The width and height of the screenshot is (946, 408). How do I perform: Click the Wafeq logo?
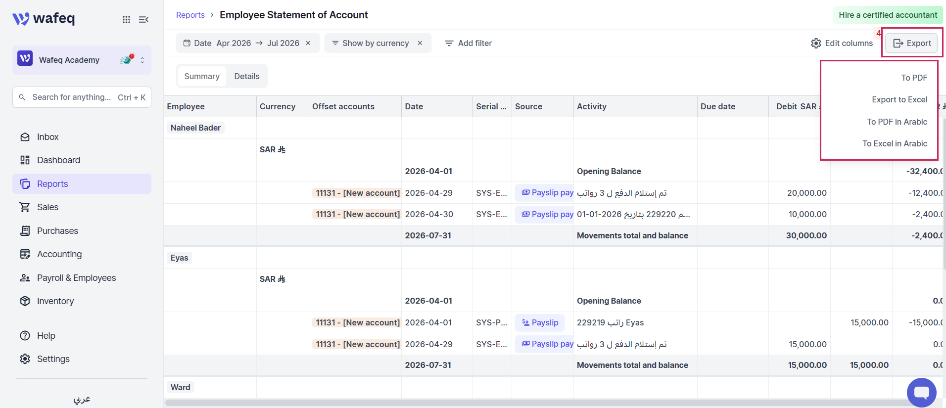point(44,19)
